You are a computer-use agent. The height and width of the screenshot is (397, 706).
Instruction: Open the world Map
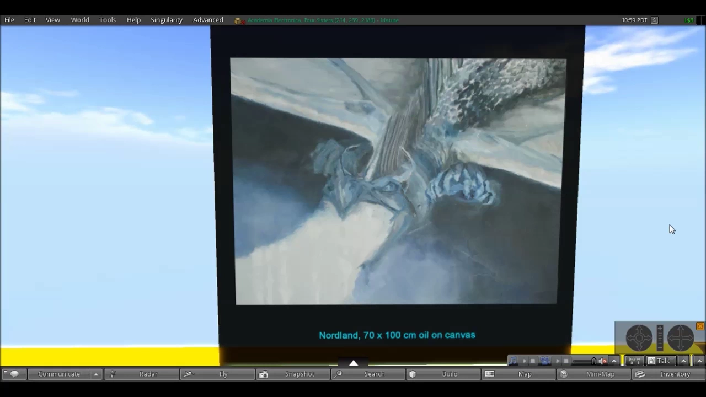click(520, 374)
